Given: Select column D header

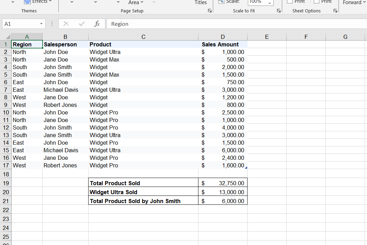Looking at the screenshot, I should pos(222,37).
